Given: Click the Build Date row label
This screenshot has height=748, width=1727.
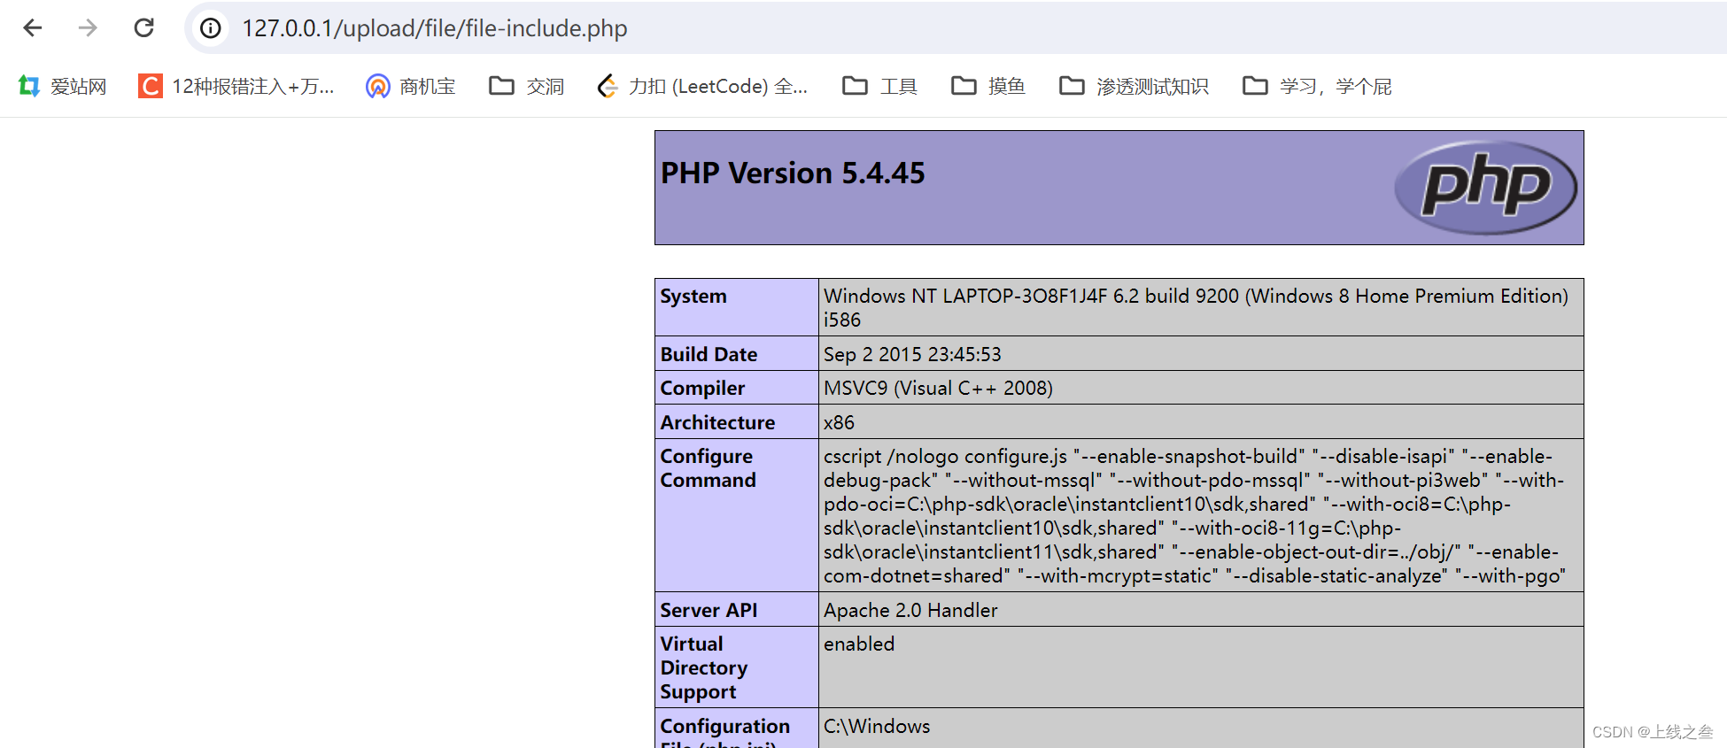Looking at the screenshot, I should click(x=709, y=354).
